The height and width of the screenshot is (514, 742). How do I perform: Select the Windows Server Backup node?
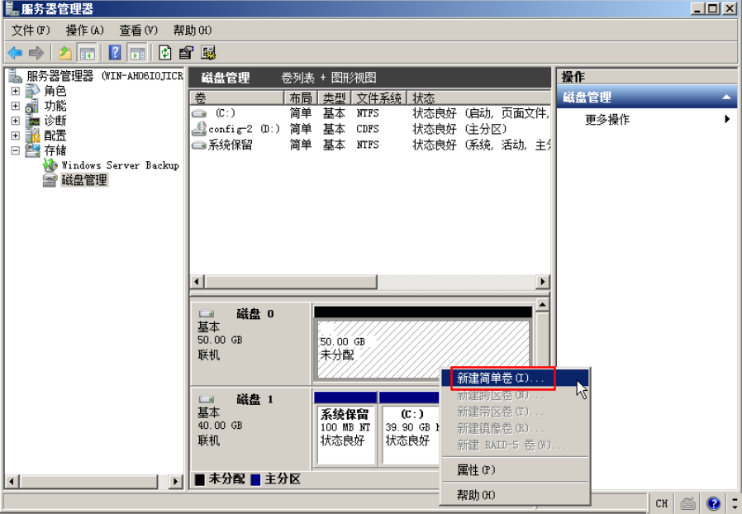click(119, 165)
